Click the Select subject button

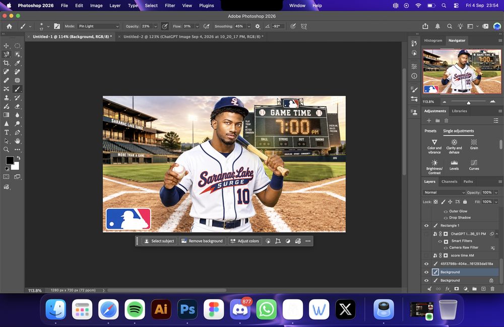click(159, 241)
